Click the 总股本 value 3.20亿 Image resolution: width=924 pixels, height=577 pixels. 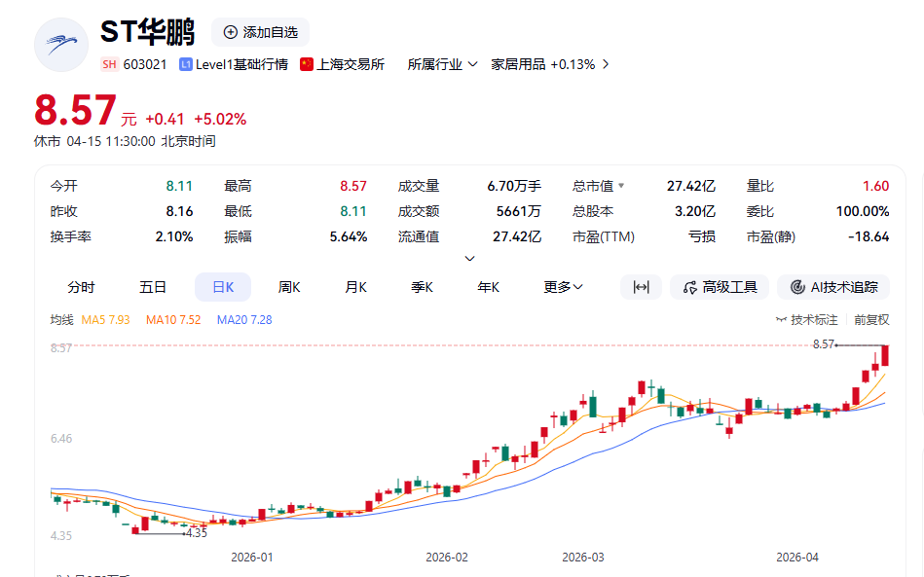tap(695, 211)
